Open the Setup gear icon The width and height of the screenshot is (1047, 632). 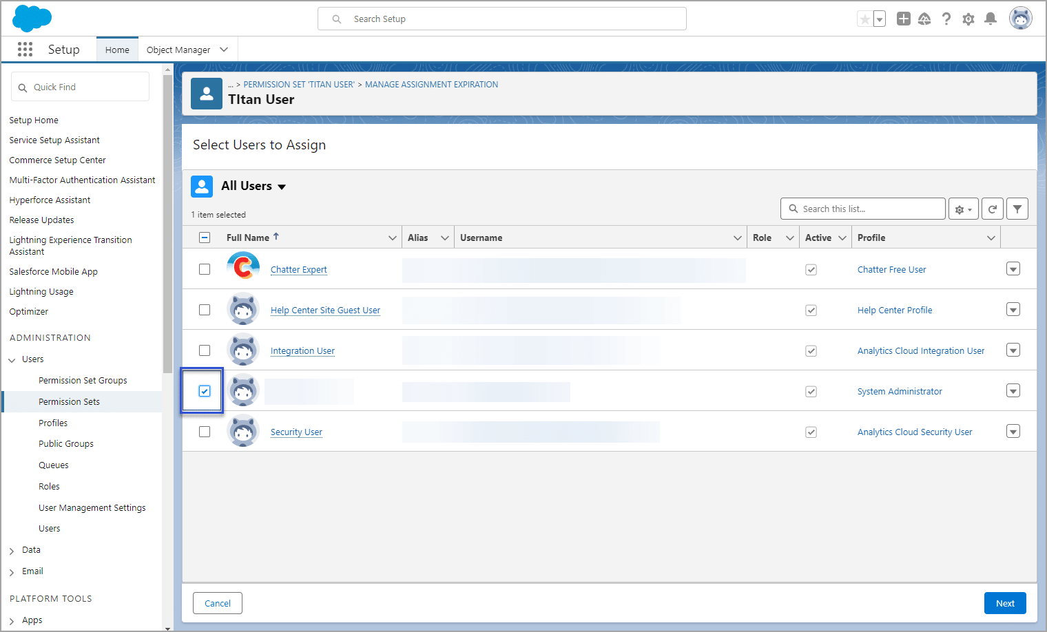(x=968, y=19)
